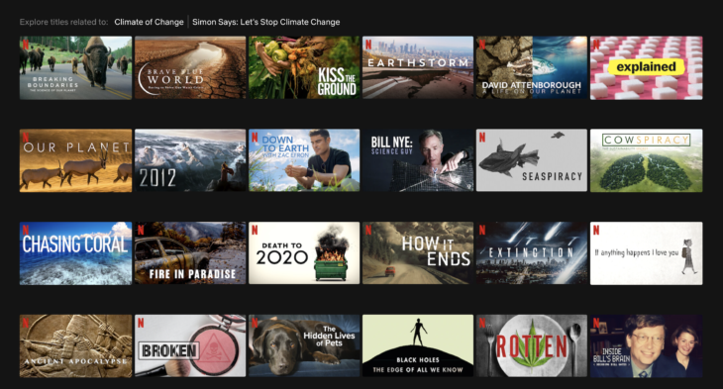Open the Climate of Change related link
The height and width of the screenshot is (389, 723).
point(149,22)
